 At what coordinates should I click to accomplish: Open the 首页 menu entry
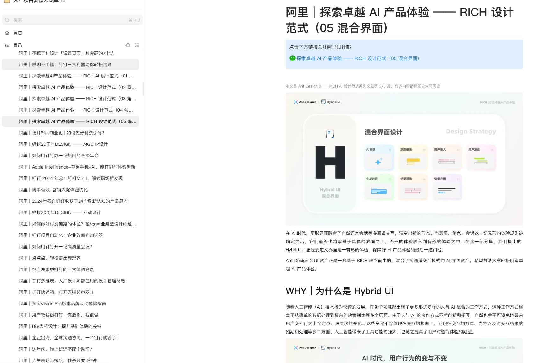point(18,33)
